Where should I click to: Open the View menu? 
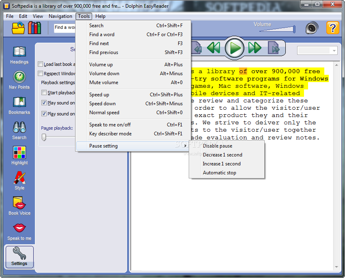click(38, 16)
